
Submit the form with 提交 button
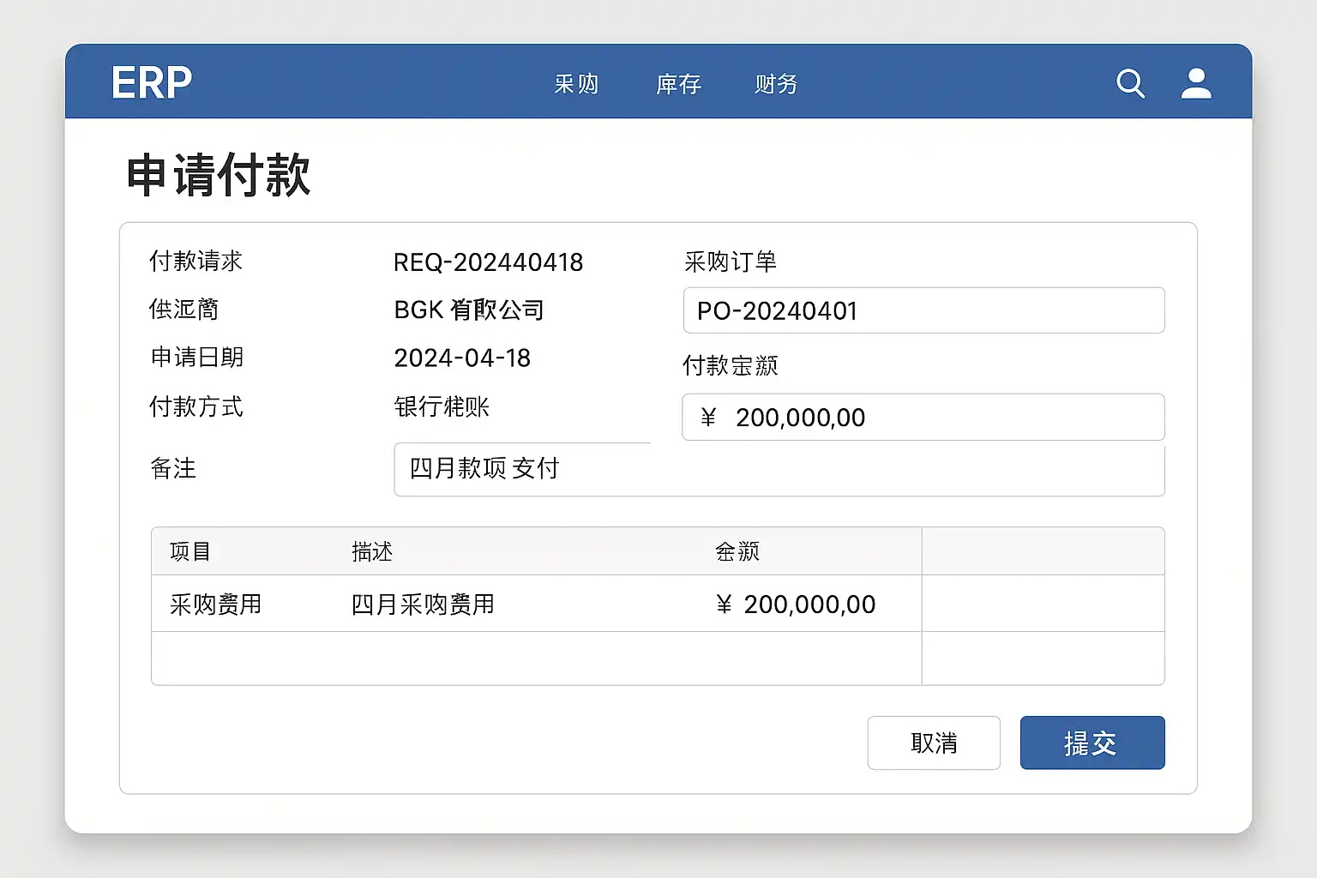(1091, 743)
